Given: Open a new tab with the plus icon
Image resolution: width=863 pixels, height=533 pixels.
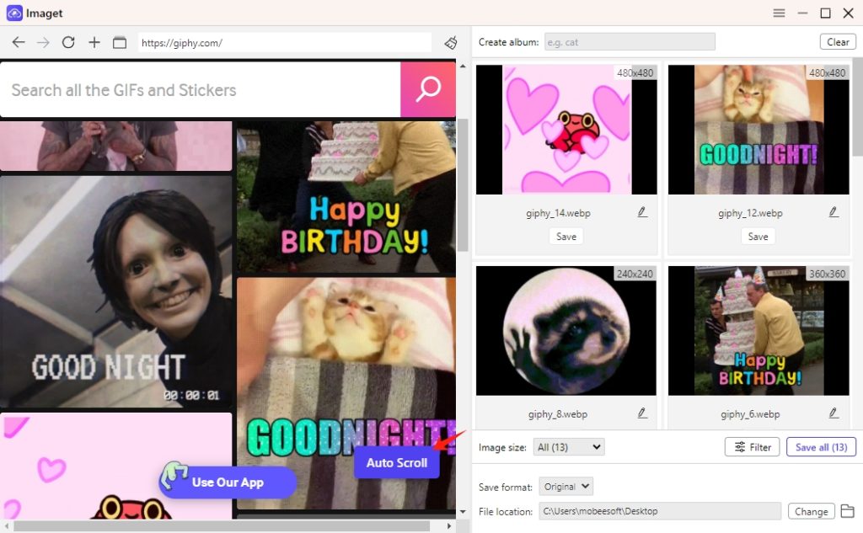Looking at the screenshot, I should 94,41.
